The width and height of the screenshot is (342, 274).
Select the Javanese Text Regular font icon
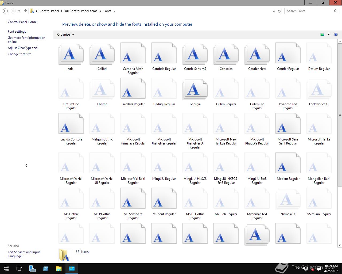coord(288,88)
